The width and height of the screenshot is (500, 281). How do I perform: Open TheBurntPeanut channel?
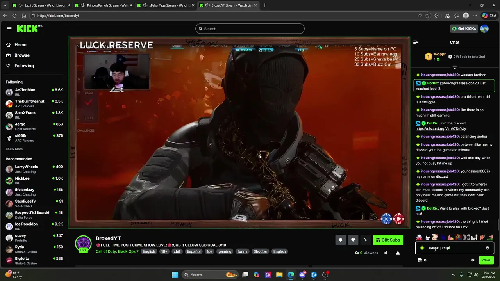pyautogui.click(x=34, y=103)
